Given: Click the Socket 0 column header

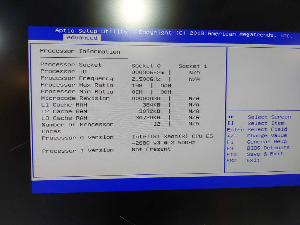Looking at the screenshot, I should coord(146,66).
